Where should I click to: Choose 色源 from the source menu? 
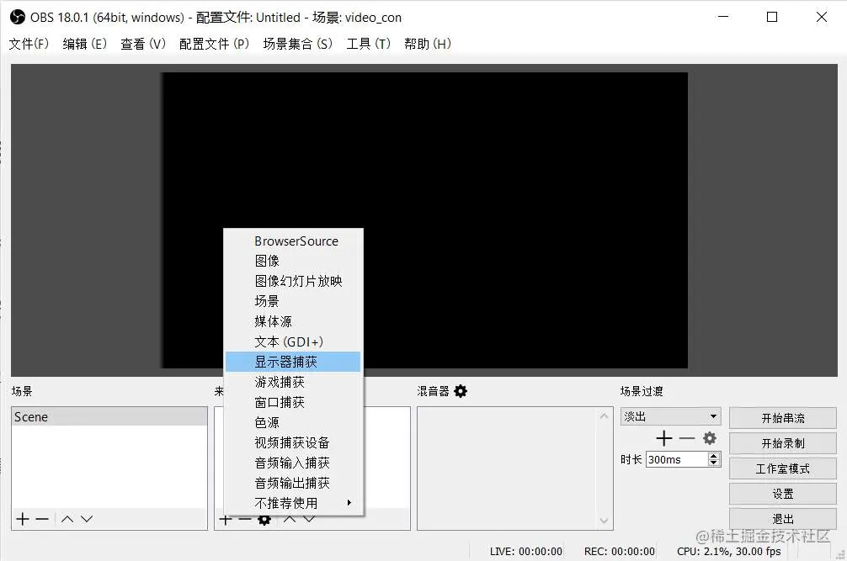point(293,422)
